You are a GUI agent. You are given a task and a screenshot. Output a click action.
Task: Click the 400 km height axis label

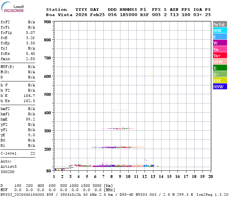tap(48, 113)
